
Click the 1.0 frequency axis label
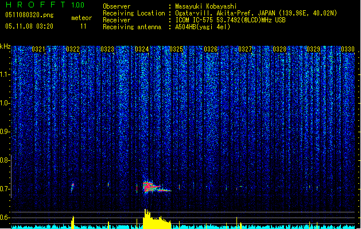tap(5, 103)
